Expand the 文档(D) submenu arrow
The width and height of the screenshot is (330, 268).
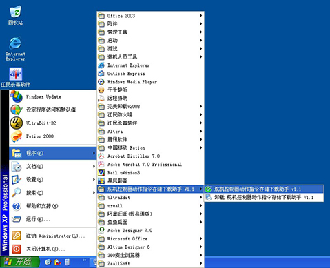(94, 166)
